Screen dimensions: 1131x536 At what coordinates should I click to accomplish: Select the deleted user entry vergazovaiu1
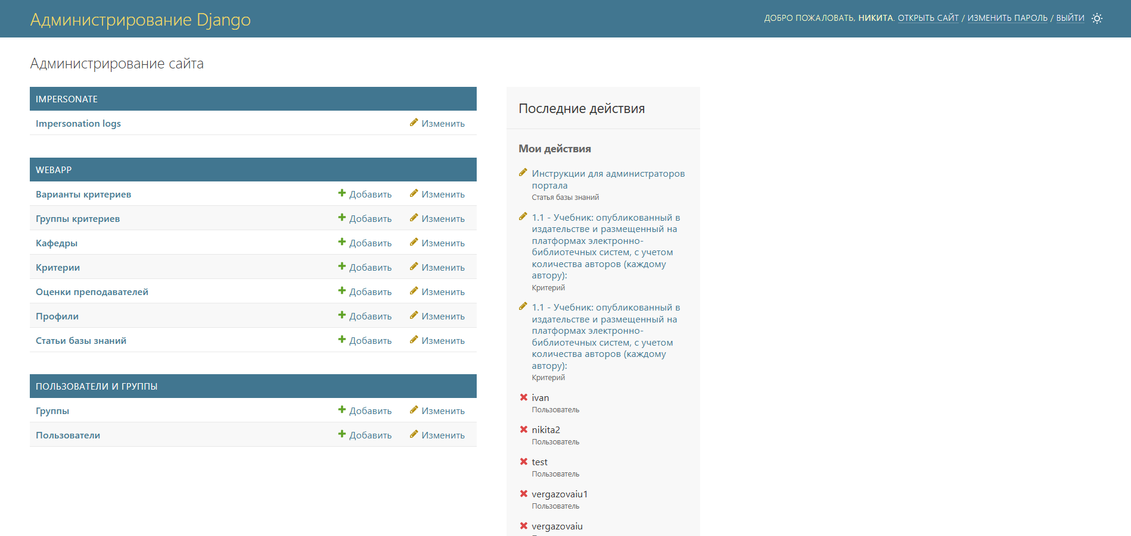pyautogui.click(x=560, y=494)
